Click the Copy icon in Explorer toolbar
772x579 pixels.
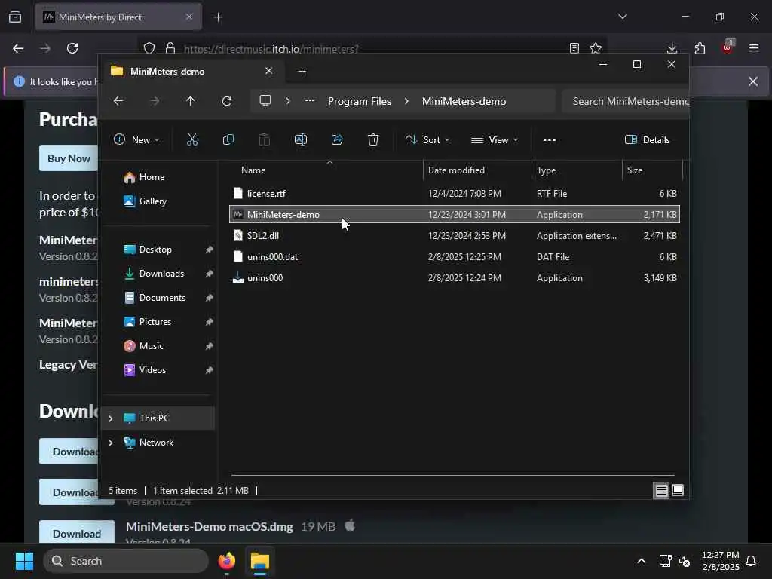pos(228,139)
